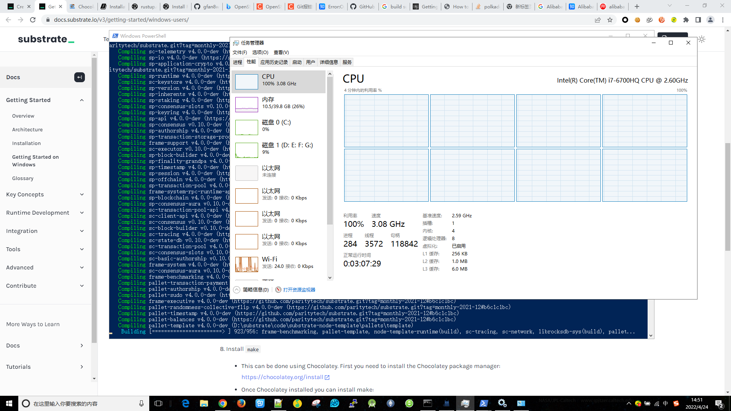Expand the Advanced section

tap(82, 268)
